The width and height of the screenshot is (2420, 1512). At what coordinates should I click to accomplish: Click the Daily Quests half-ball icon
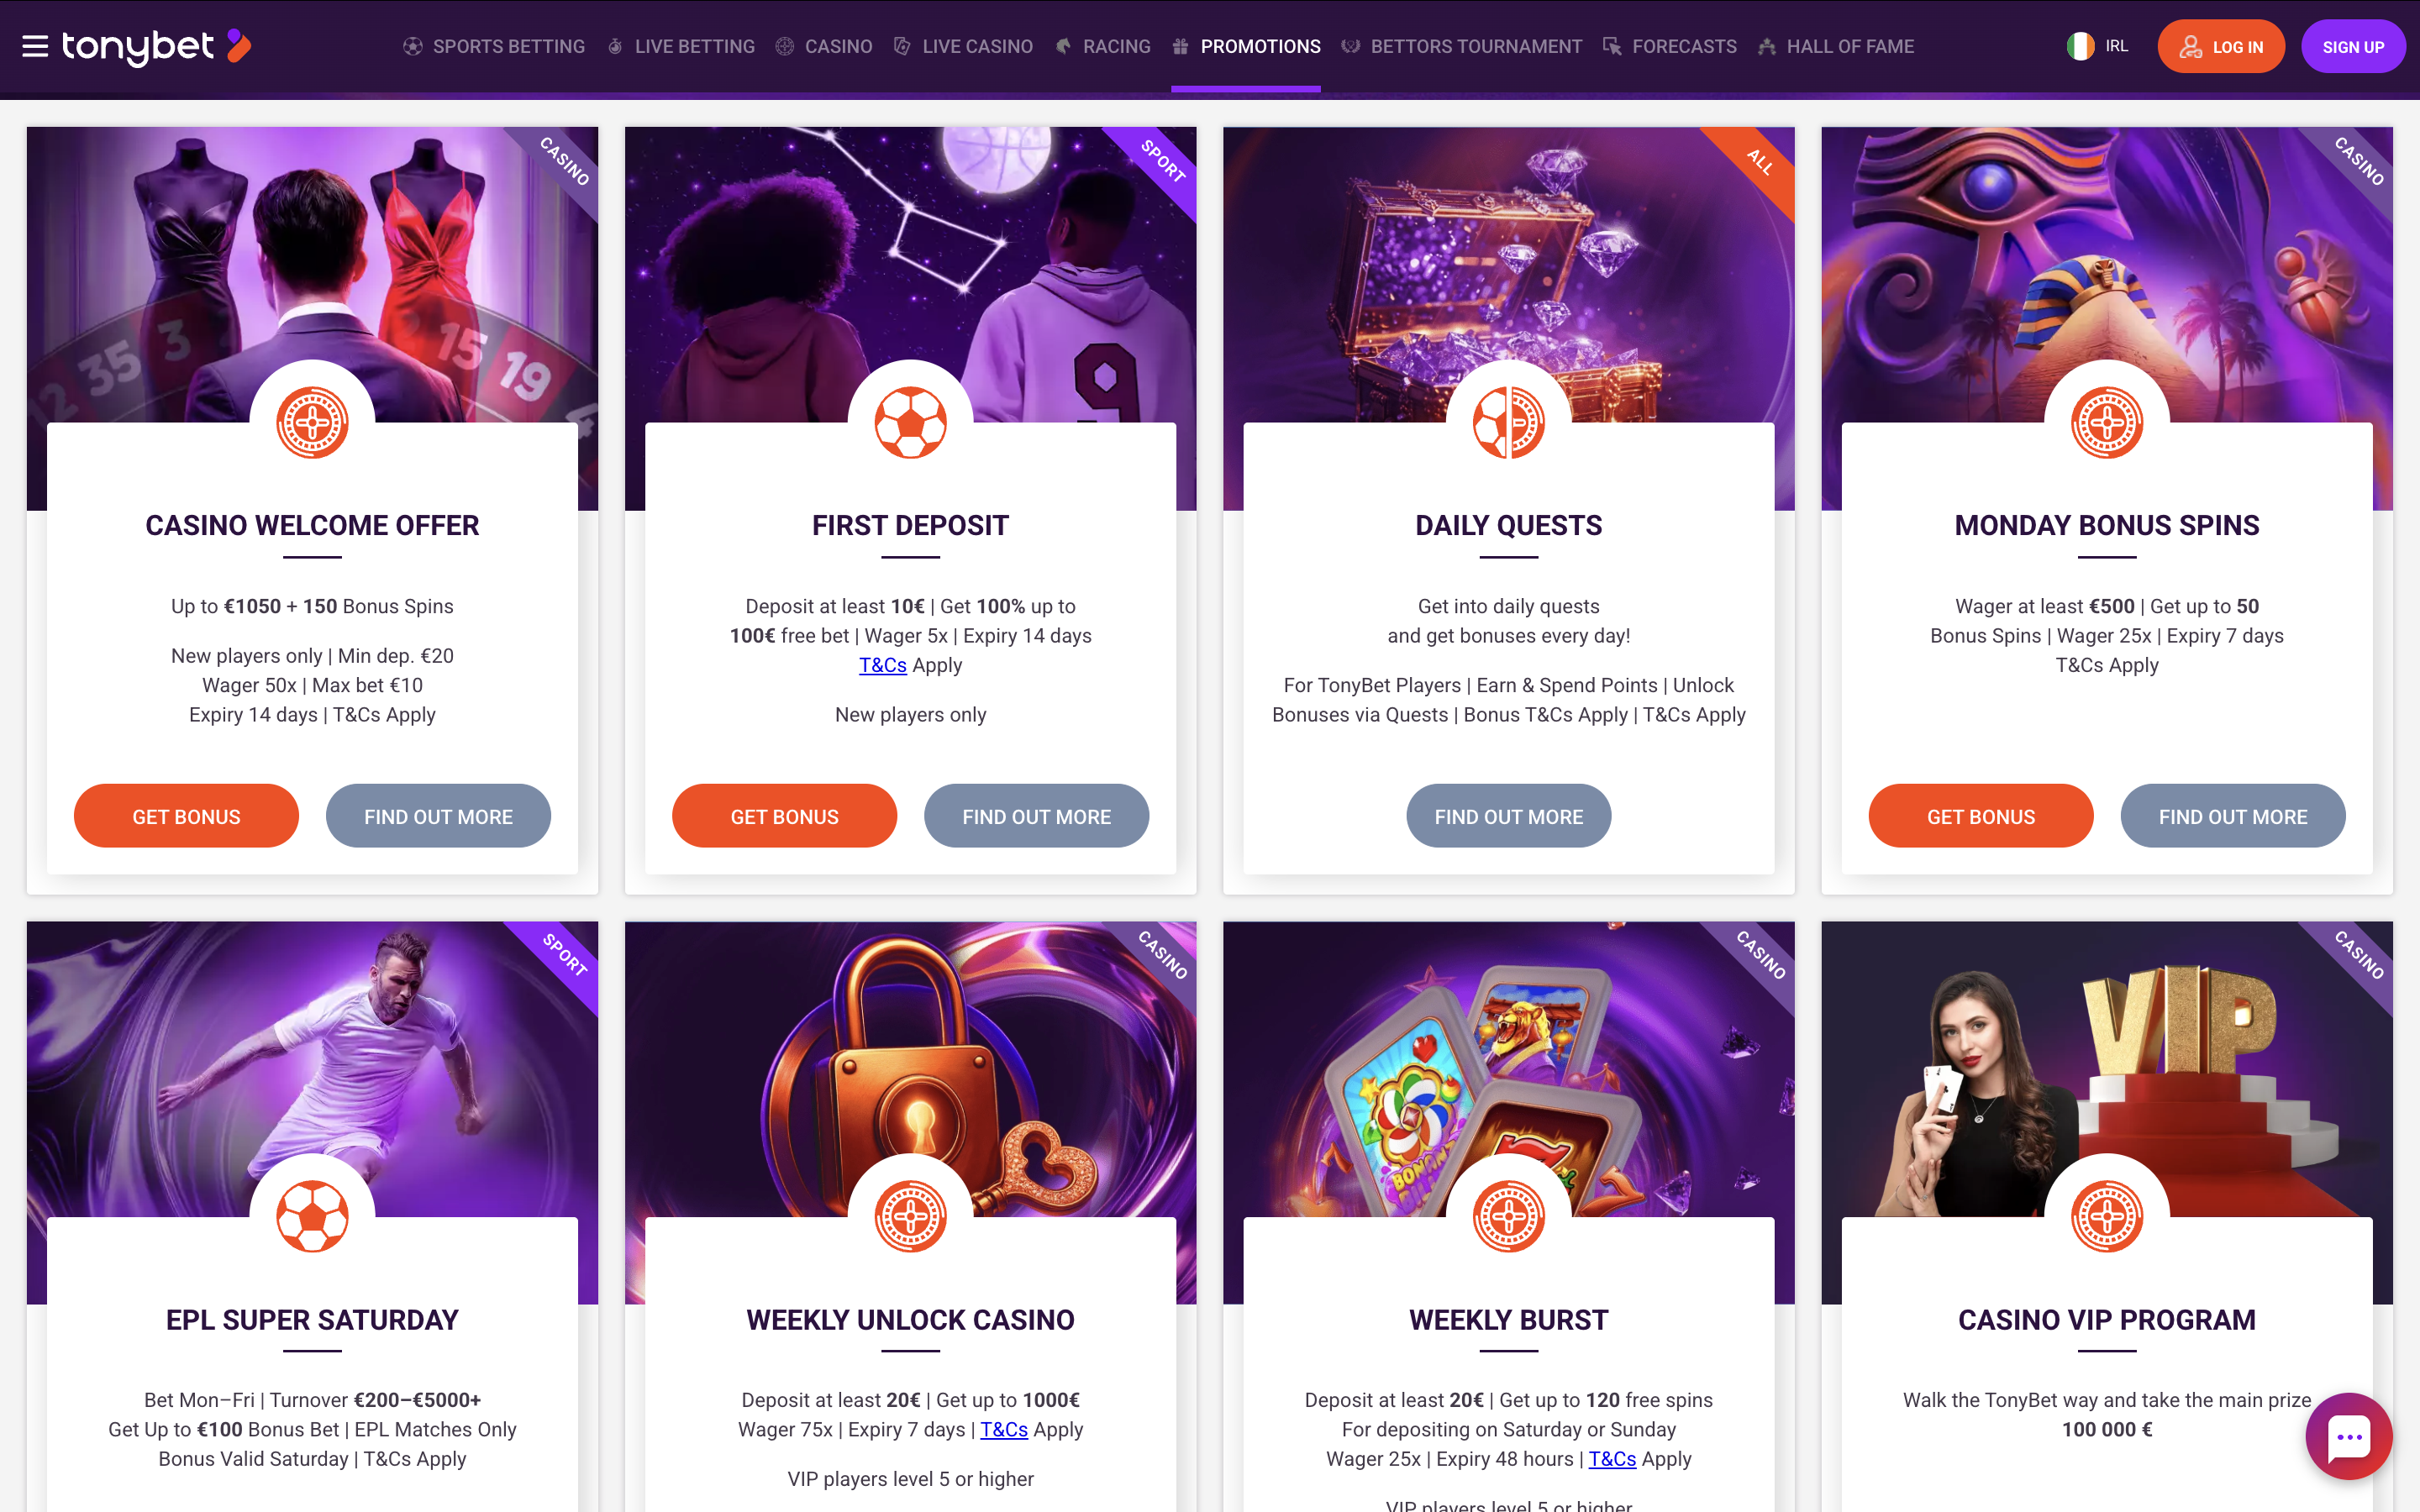coord(1508,423)
